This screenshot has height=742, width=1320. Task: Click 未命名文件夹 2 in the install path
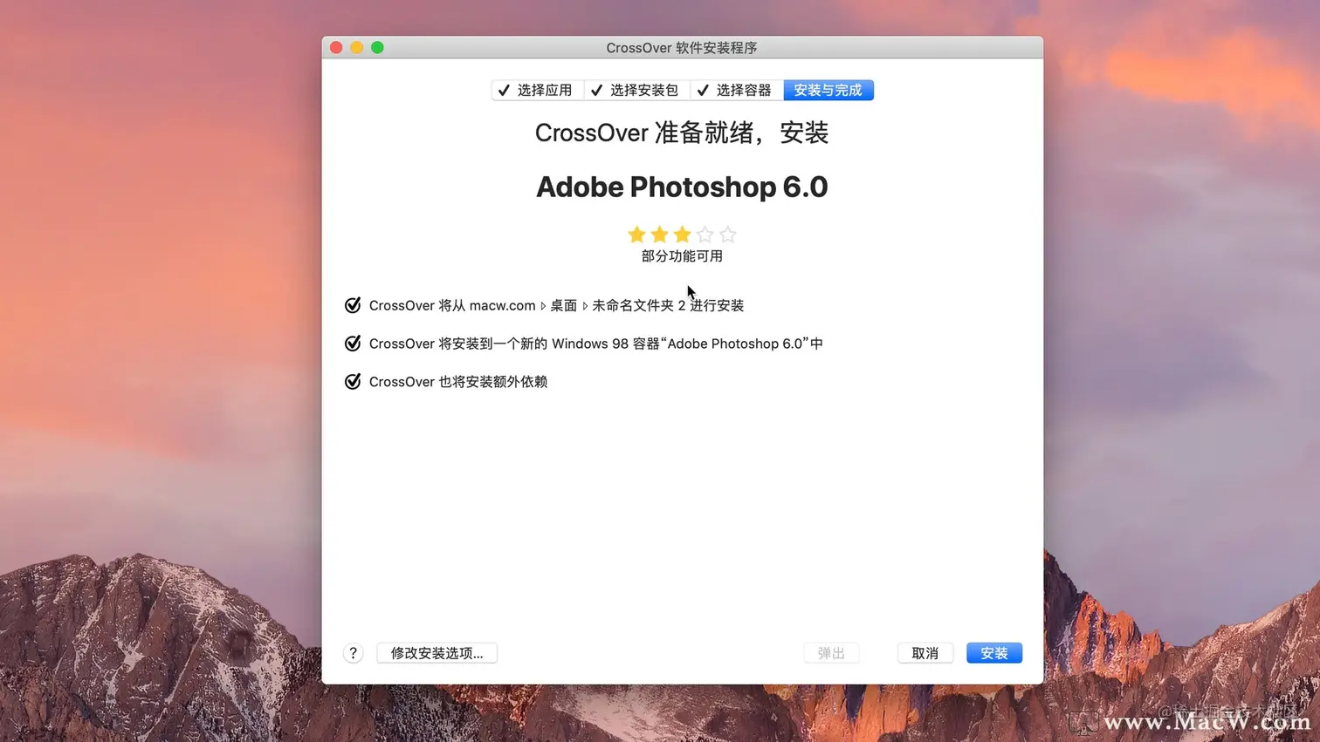(x=638, y=305)
